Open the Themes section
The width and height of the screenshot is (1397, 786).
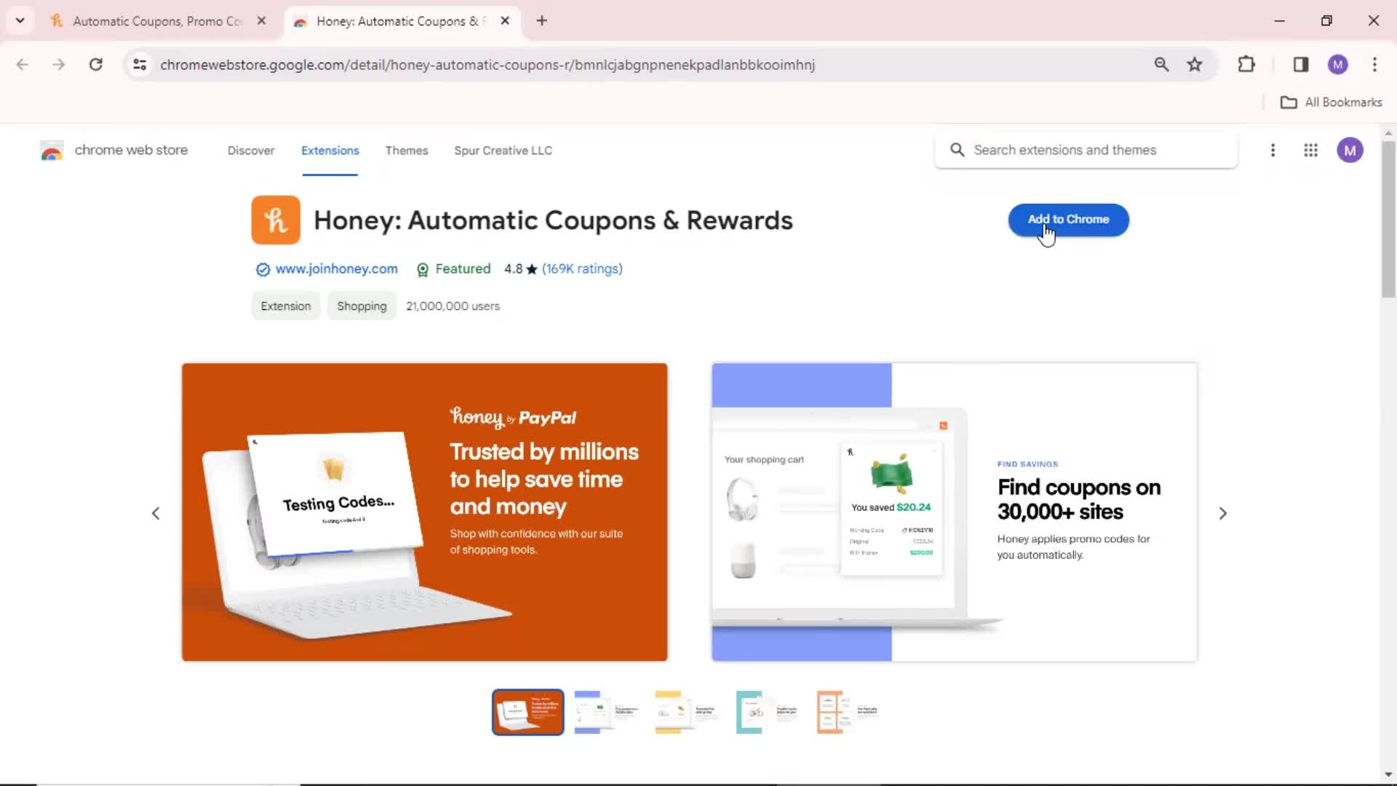tap(407, 151)
